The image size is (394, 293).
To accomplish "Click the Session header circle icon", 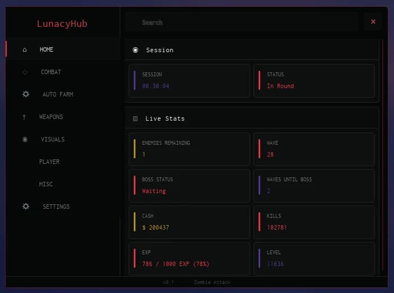I will (x=135, y=50).
